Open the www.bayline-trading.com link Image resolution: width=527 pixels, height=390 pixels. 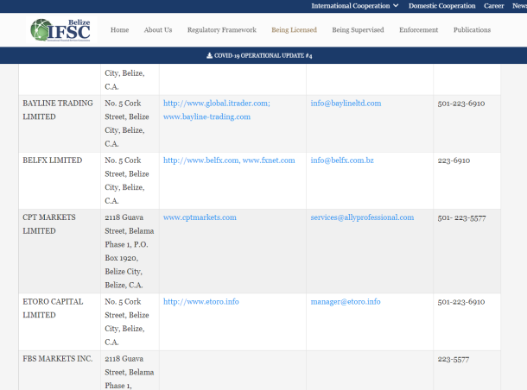[x=206, y=116]
